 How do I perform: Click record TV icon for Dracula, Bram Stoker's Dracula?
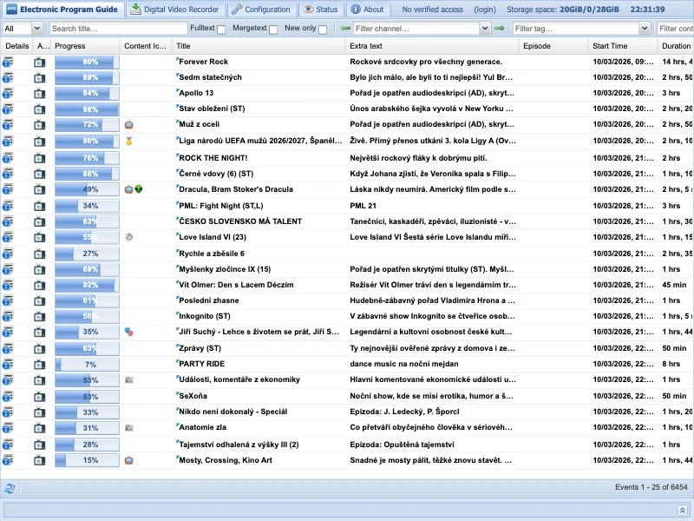[x=39, y=189]
